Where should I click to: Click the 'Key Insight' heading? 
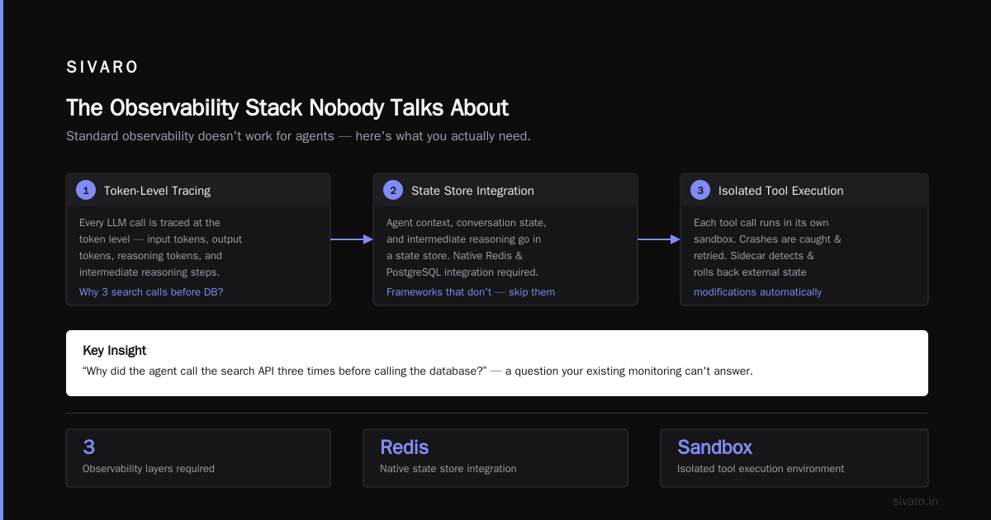coord(115,351)
